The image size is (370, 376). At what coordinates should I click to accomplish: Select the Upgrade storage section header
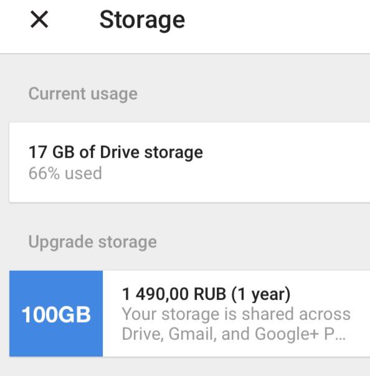coord(93,242)
